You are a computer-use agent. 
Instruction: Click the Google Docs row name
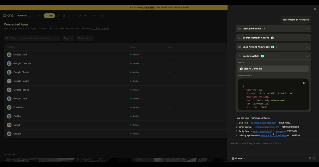pyautogui.click(x=20, y=99)
